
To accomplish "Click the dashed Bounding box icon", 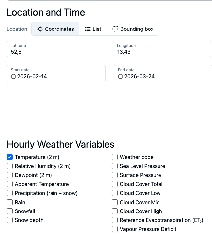I will [115, 29].
